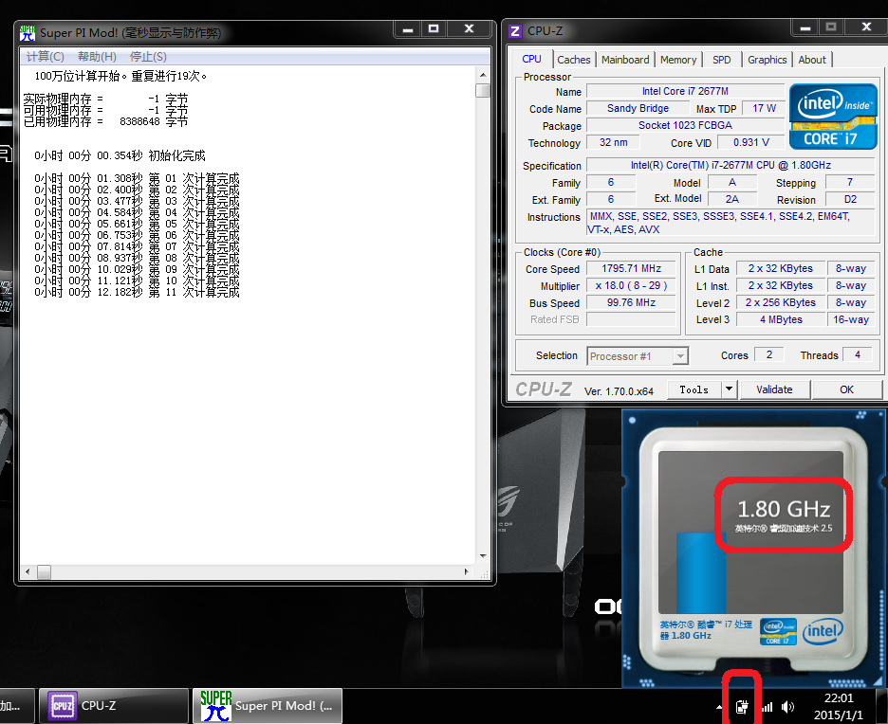Switch to the SPD tab in CPU-Z
Viewport: 888px width, 724px height.
click(x=721, y=60)
